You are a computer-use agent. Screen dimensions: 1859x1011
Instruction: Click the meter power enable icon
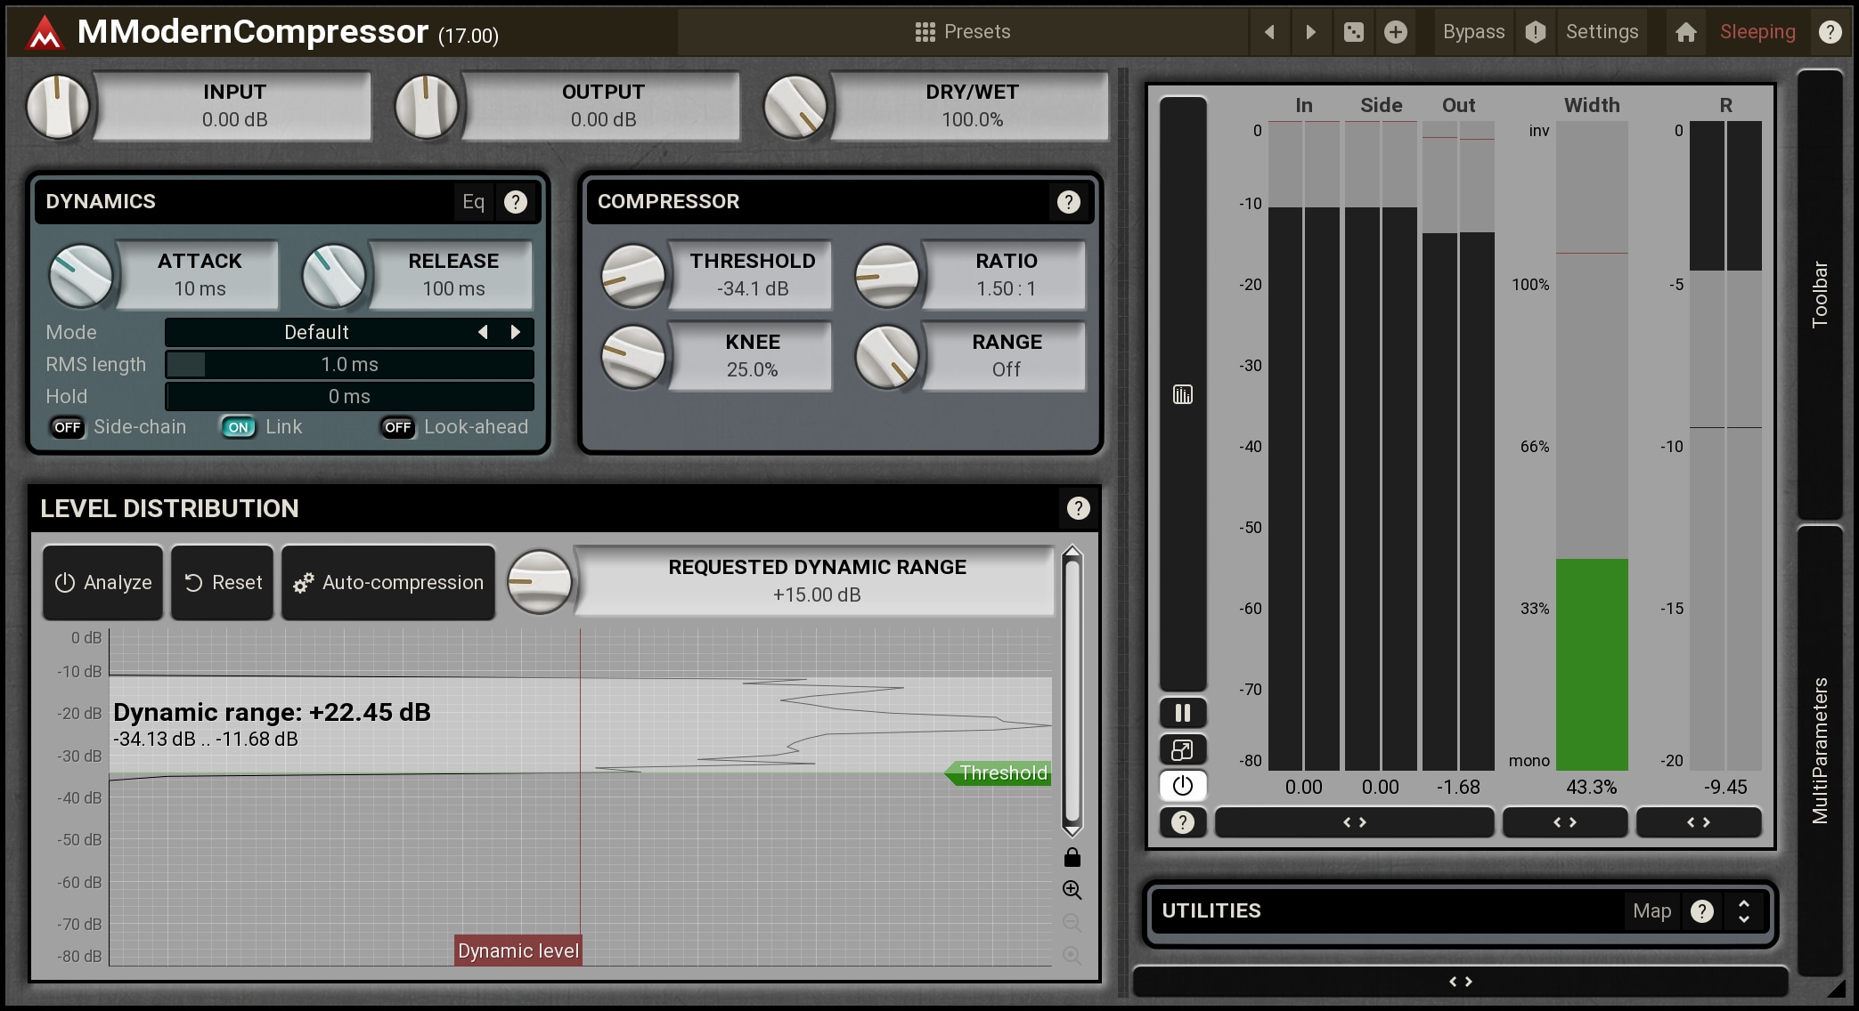pos(1182,786)
